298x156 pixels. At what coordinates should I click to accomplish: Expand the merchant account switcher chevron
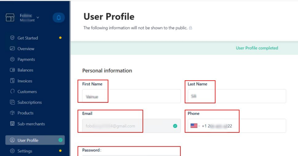tap(38, 17)
